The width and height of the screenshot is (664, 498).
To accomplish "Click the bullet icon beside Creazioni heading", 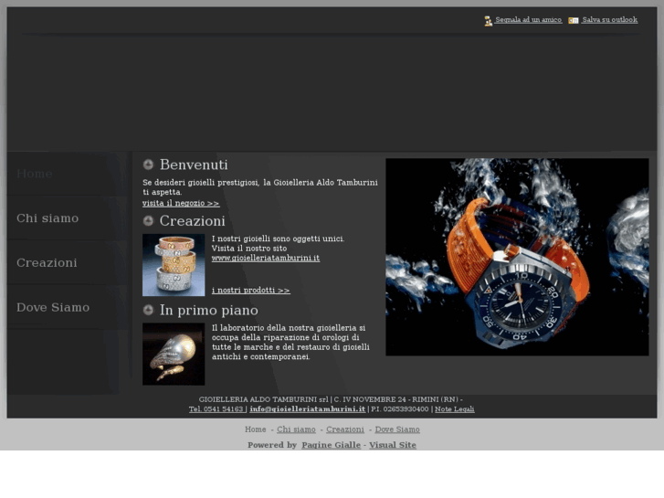I will tap(148, 221).
